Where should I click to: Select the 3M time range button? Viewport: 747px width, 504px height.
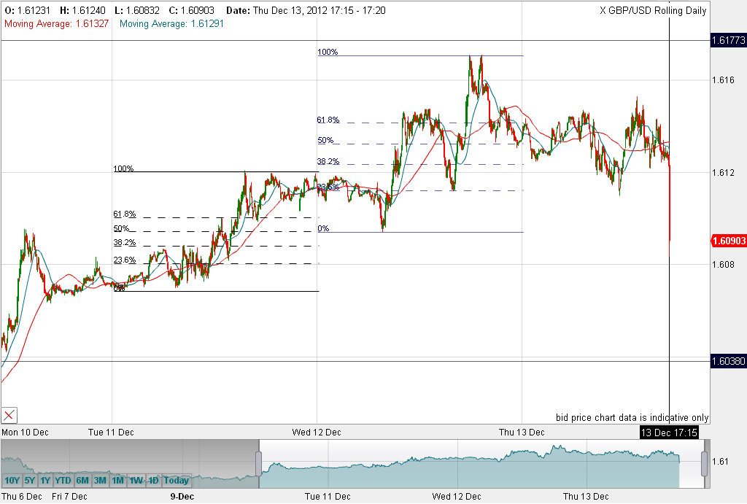[100, 480]
